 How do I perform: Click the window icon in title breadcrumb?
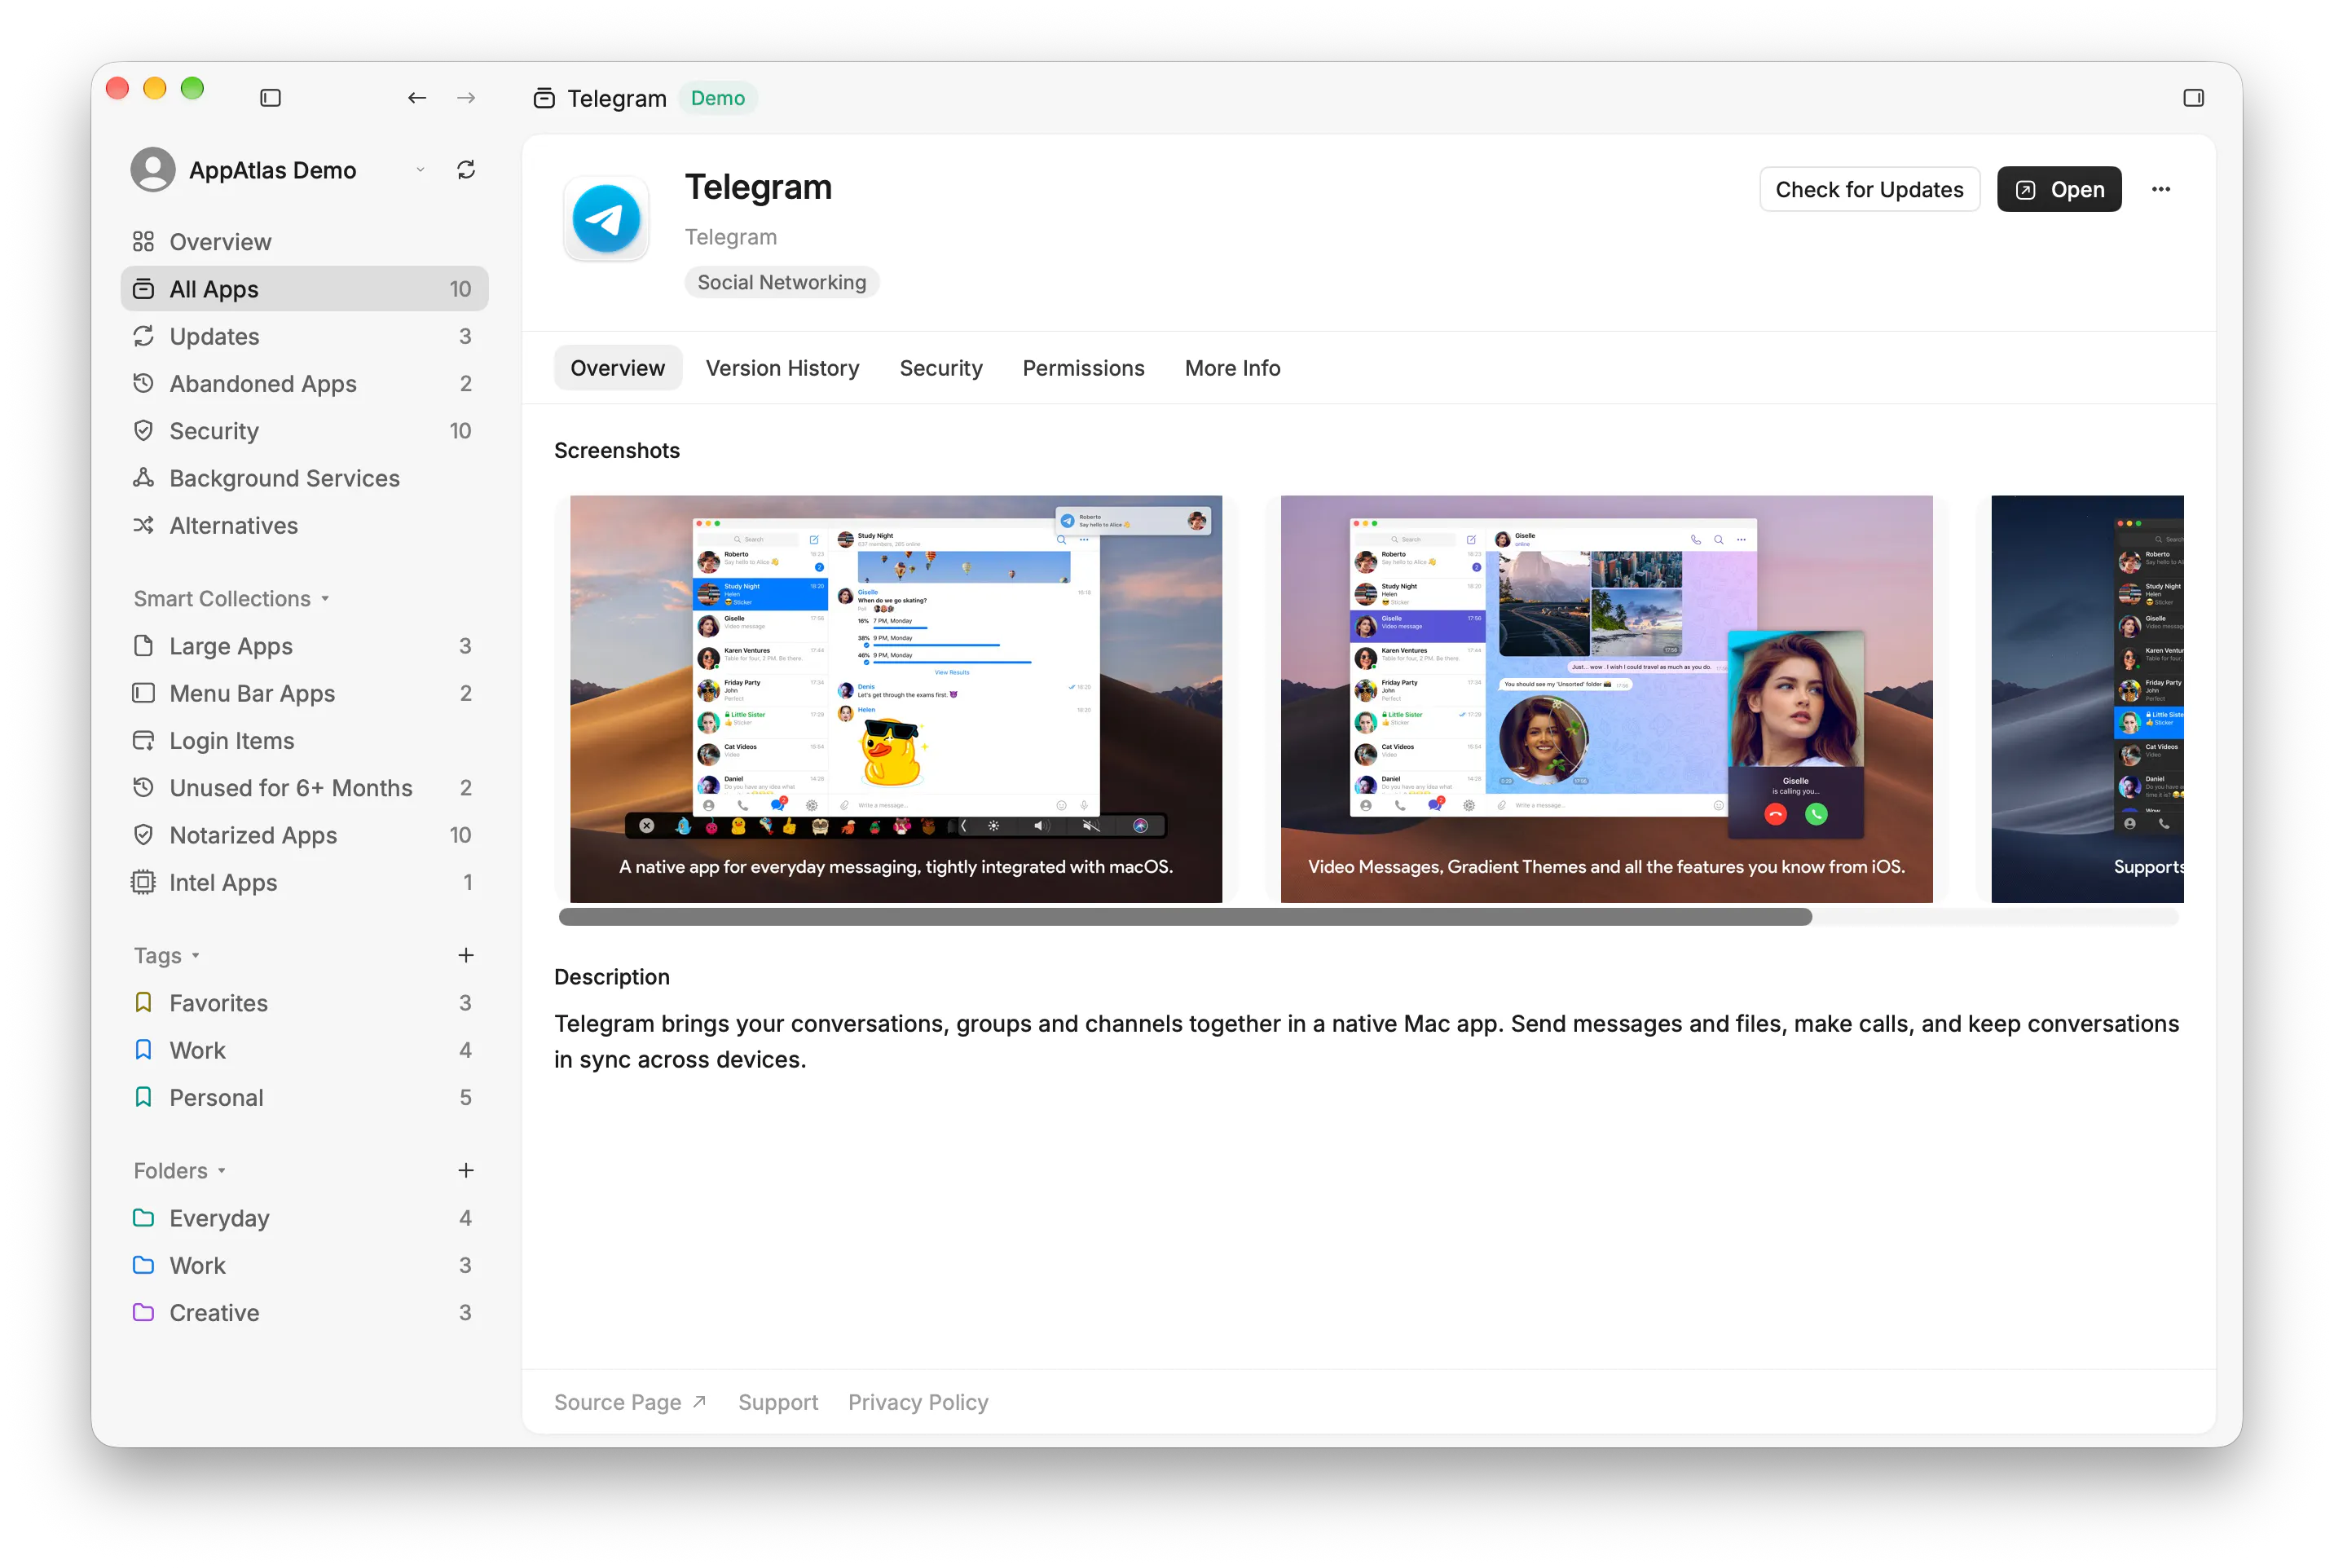(x=544, y=98)
